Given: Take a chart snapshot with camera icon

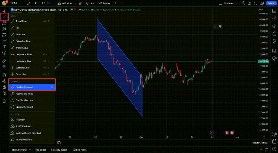Looking at the screenshot, I should click(262, 3).
